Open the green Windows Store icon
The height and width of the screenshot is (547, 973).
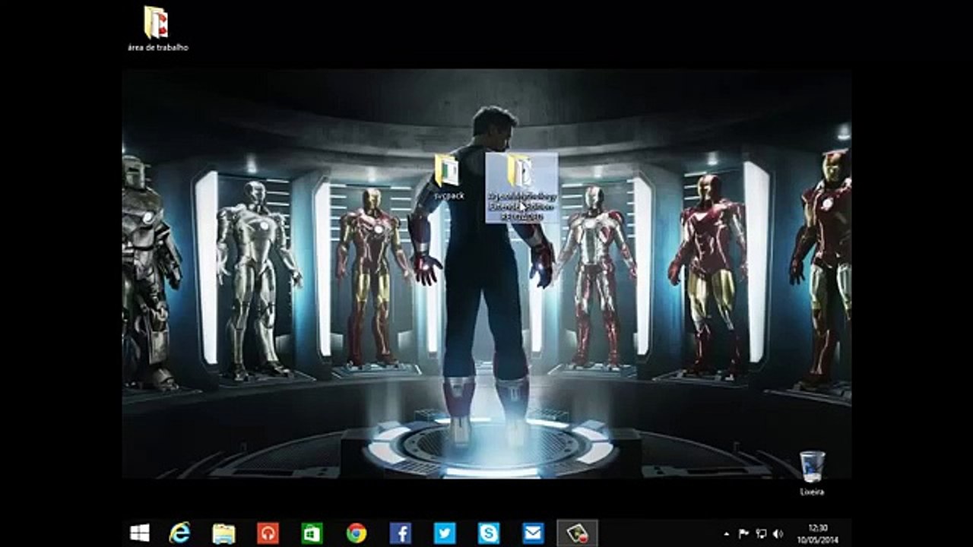(312, 533)
